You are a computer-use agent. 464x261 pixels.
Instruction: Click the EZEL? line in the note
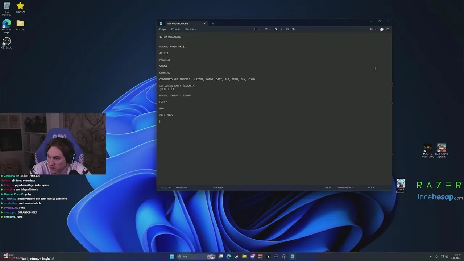tap(163, 102)
